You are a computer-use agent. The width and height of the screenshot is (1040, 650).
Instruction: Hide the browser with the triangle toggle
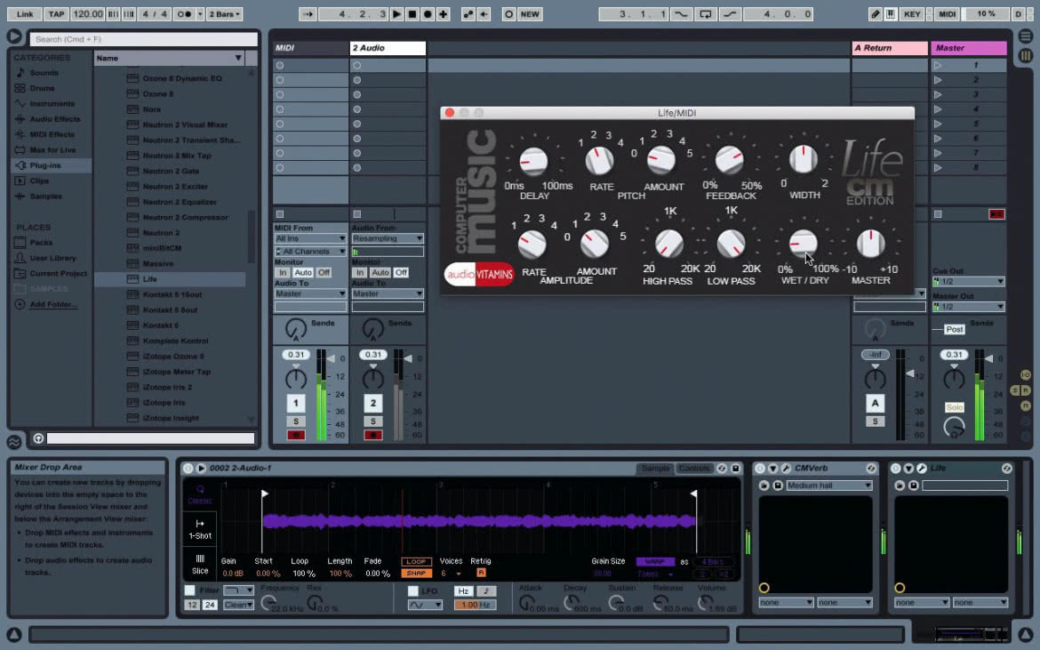click(x=14, y=36)
